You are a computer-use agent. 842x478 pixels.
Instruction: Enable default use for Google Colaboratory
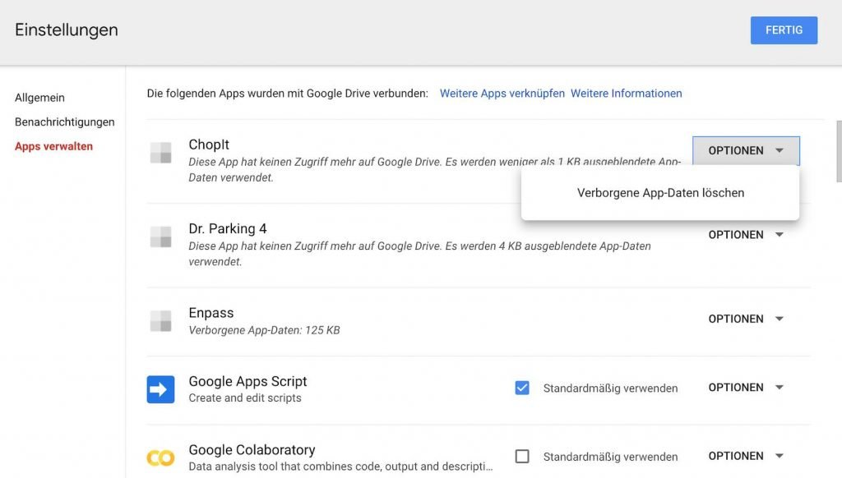point(522,457)
